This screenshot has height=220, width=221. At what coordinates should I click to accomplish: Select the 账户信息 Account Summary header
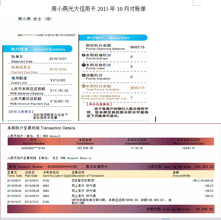(x=38, y=49)
